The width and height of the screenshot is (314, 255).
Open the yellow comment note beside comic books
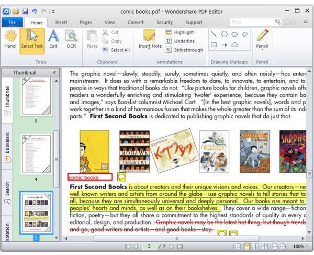pos(121,176)
